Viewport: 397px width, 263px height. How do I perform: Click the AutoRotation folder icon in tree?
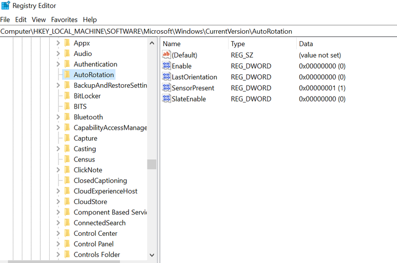click(67, 75)
